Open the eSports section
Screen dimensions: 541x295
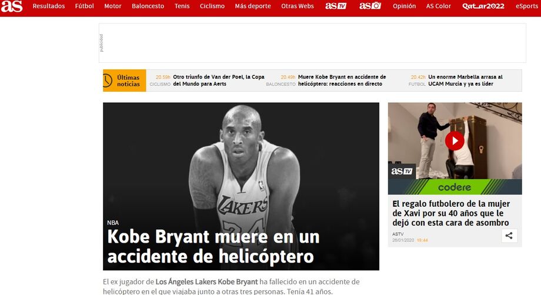tap(526, 6)
